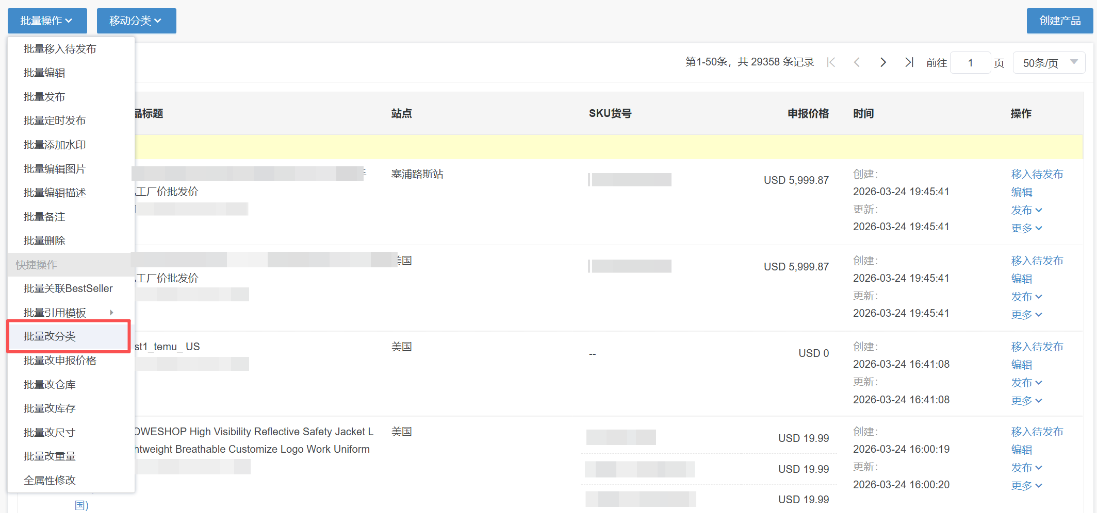
Task: Click 批量删除 in the batch menu
Action: (x=44, y=241)
